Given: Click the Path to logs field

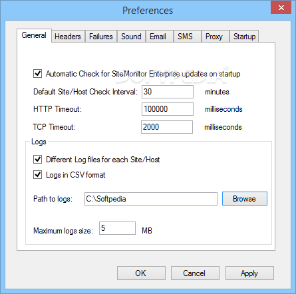Looking at the screenshot, I should tap(151, 199).
